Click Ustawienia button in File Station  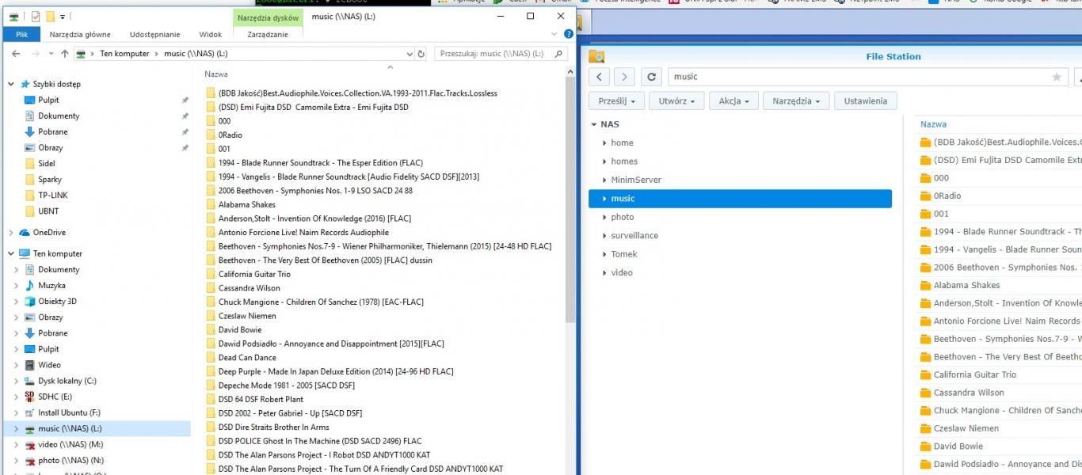point(866,101)
